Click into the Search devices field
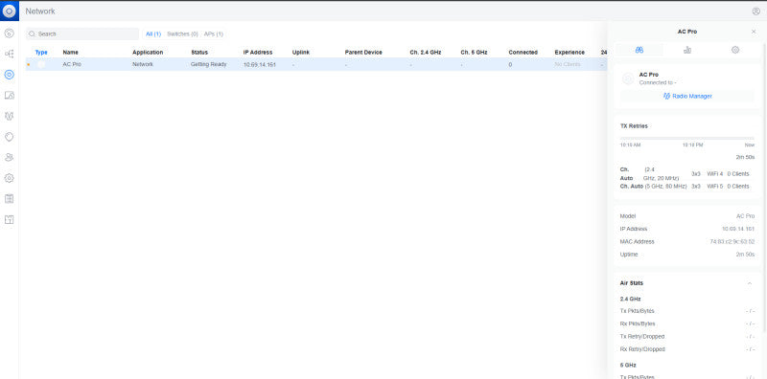 82,34
